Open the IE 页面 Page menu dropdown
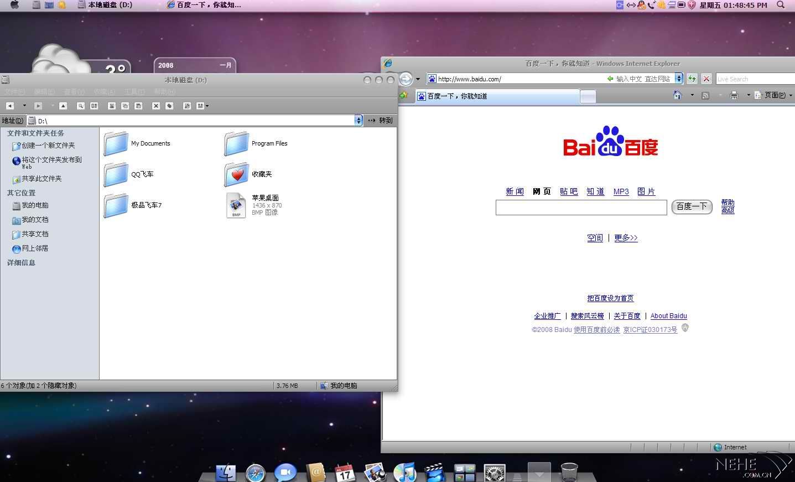 773,95
